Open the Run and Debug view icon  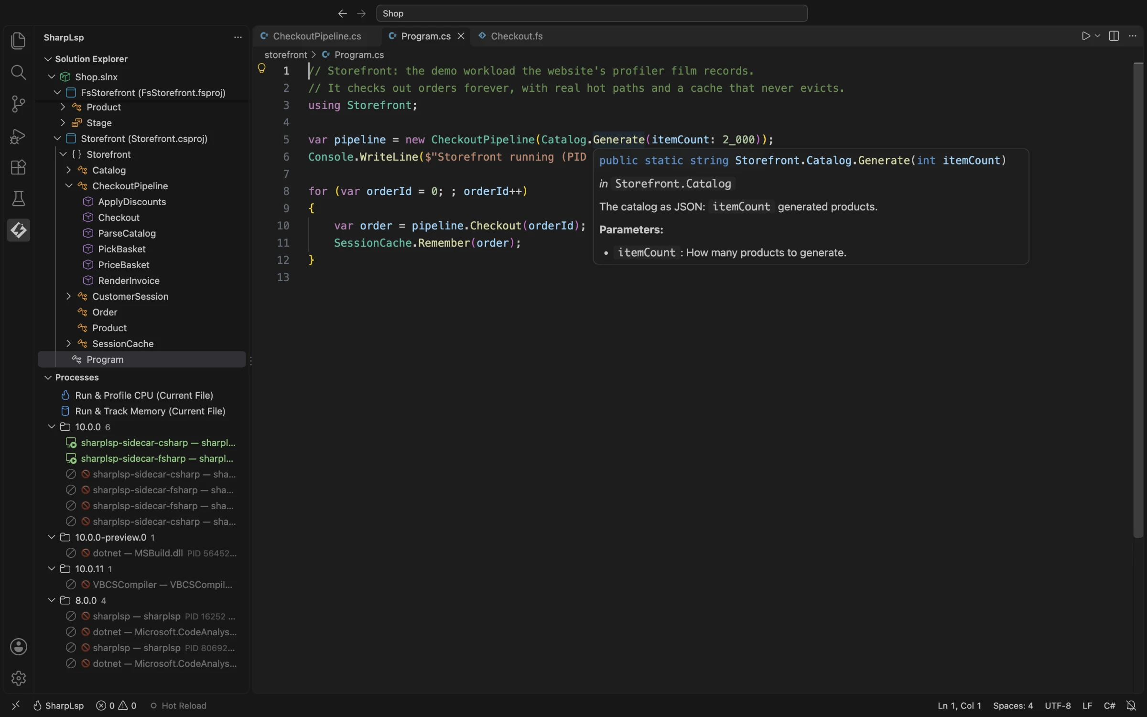coord(18,136)
